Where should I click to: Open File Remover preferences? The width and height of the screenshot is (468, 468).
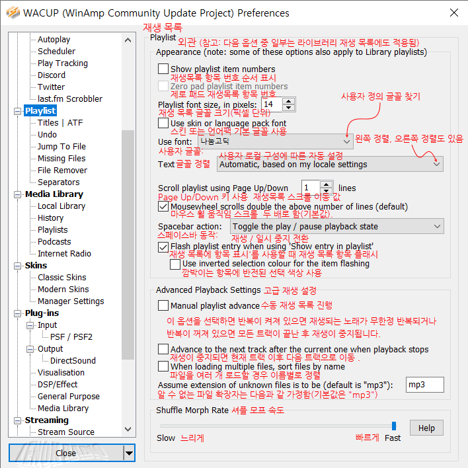[x=62, y=171]
